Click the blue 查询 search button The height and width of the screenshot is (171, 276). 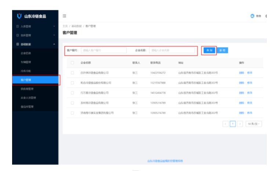209,50
